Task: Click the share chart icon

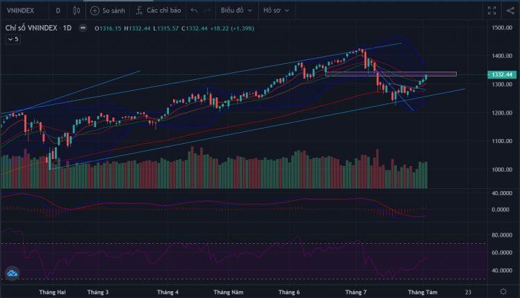Action: (x=510, y=10)
